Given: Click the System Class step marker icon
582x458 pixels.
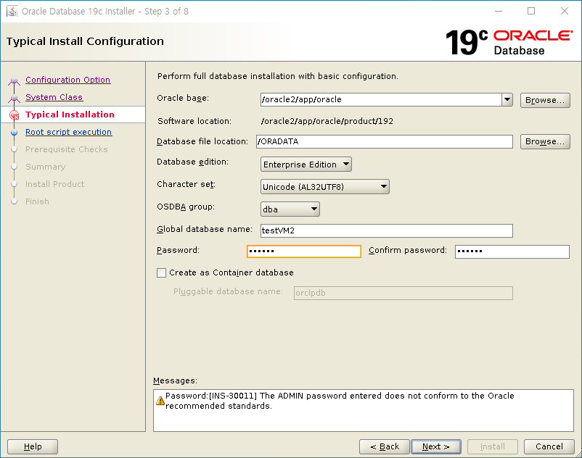Looking at the screenshot, I should click(14, 98).
